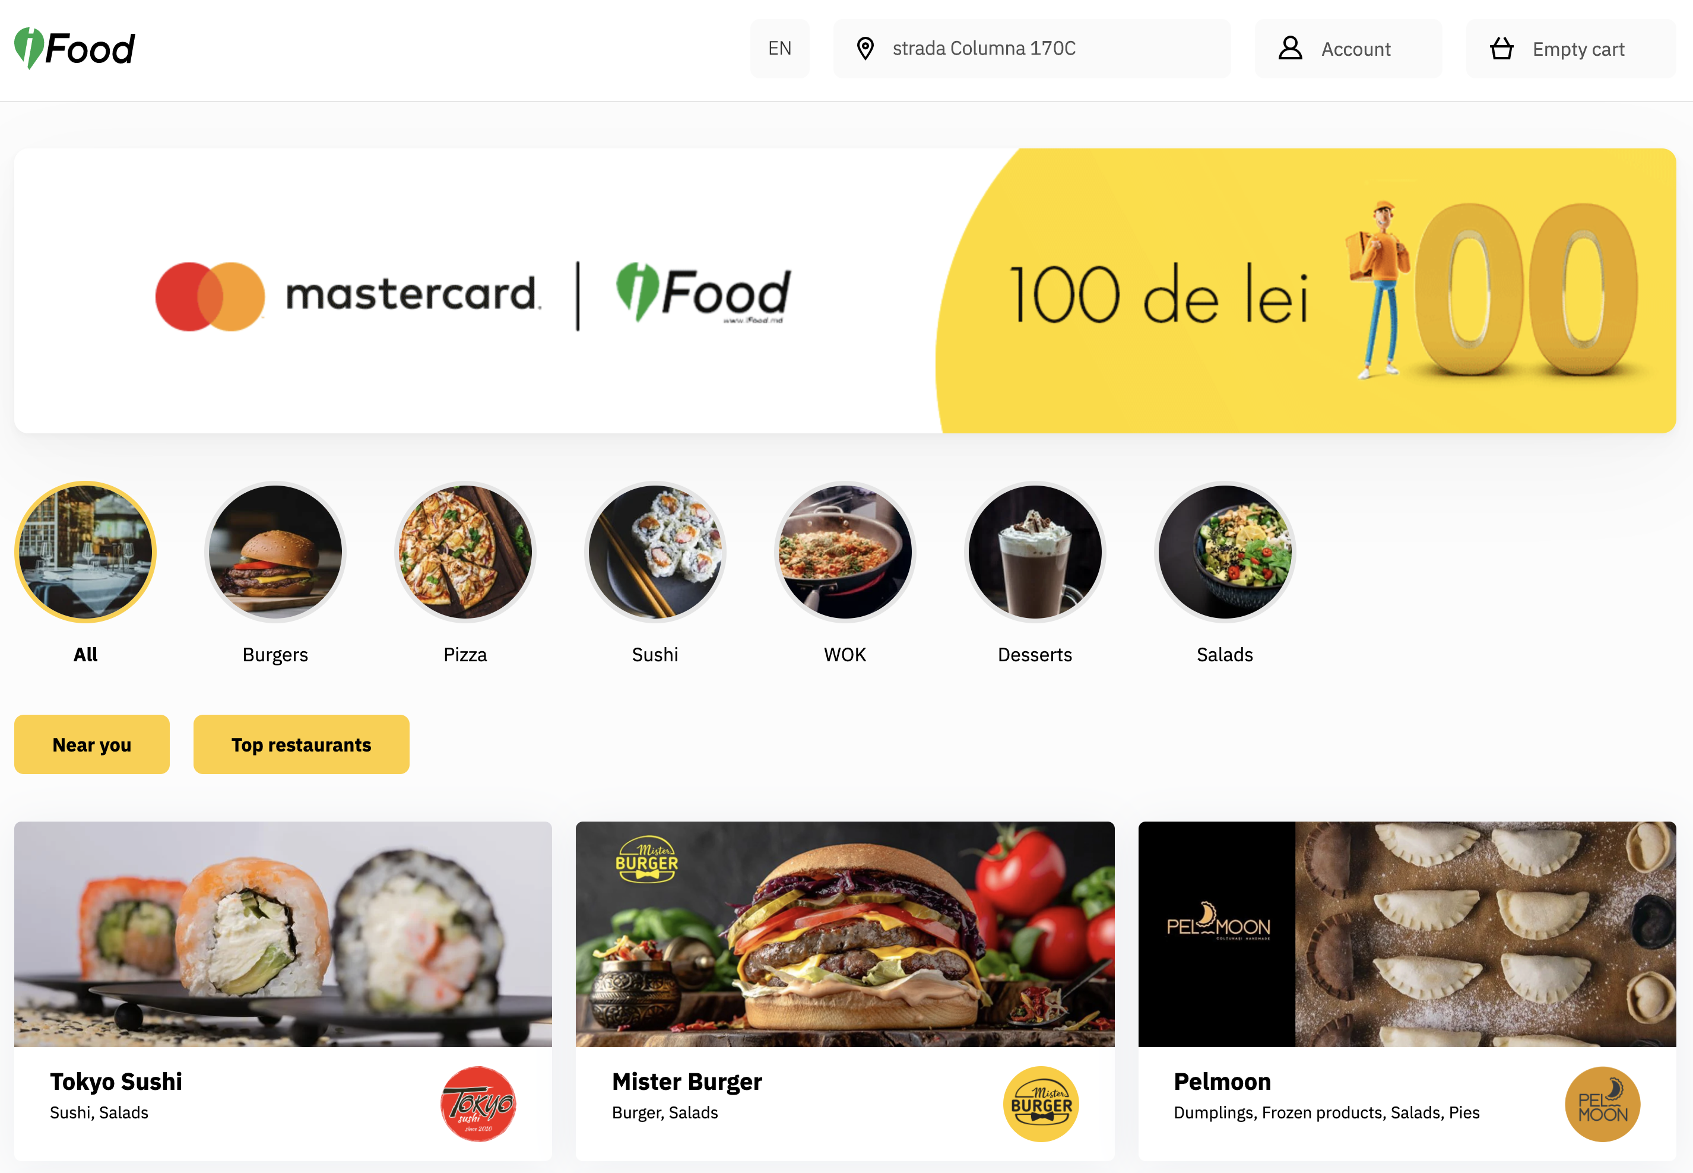Click the location pin icon
1693x1173 pixels.
click(865, 49)
